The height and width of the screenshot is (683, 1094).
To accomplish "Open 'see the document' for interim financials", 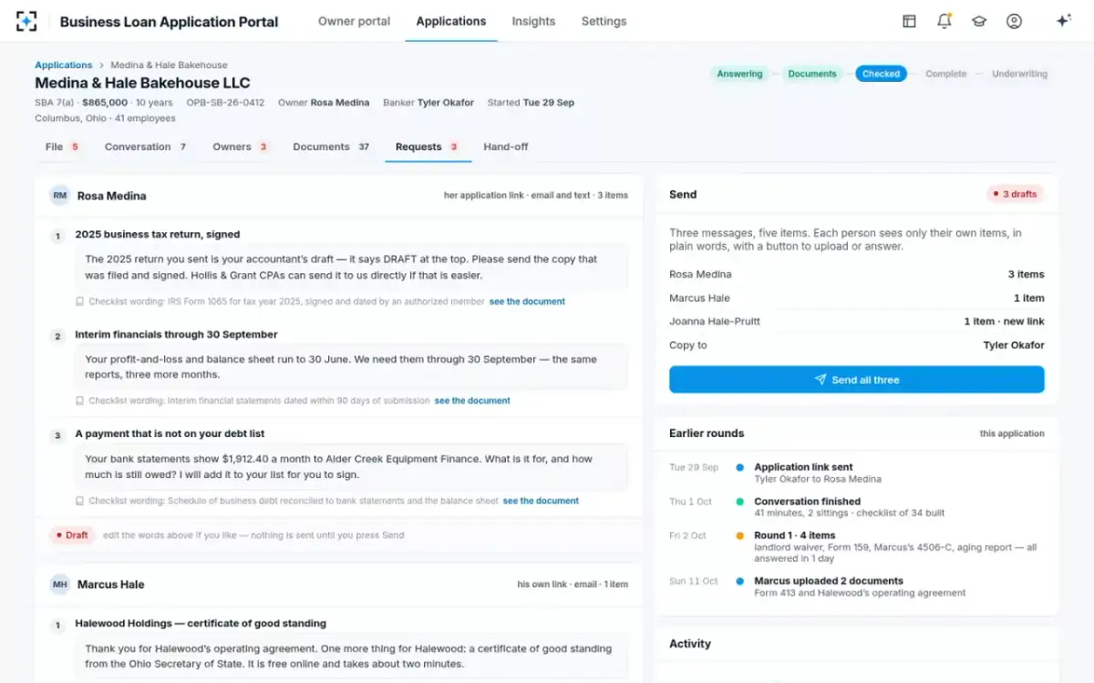I will coord(472,401).
